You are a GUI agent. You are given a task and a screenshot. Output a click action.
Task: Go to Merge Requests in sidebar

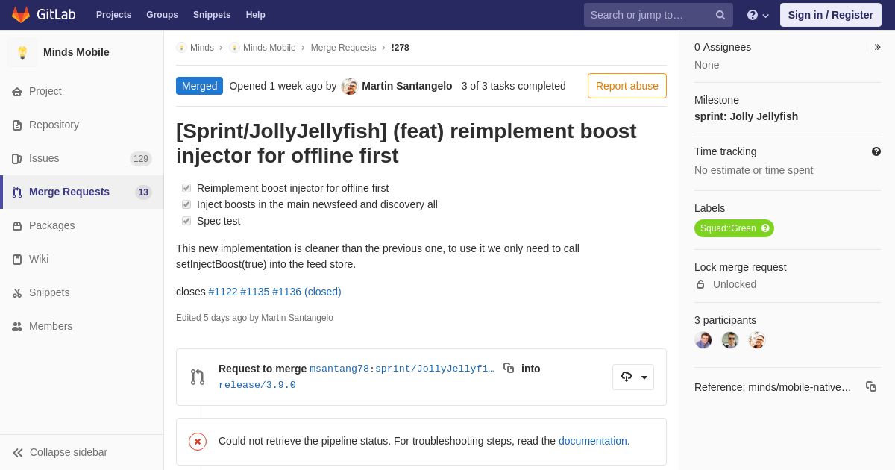82,192
